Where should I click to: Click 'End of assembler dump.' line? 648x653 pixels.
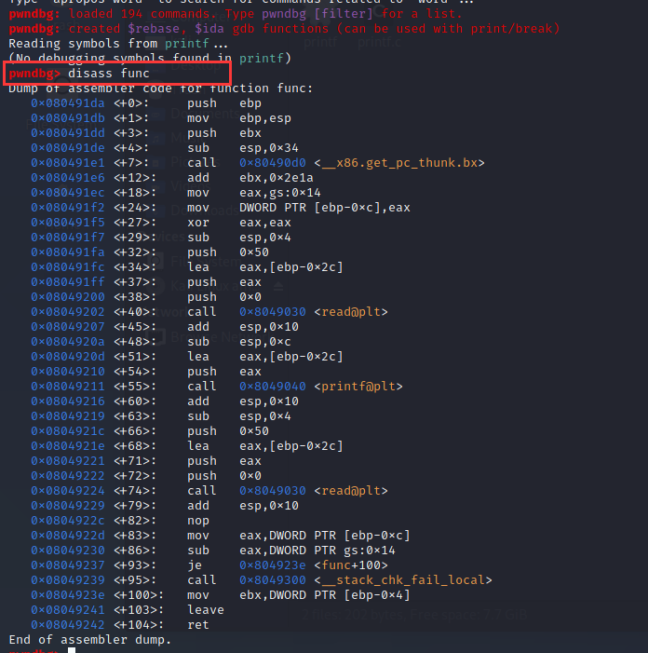(90, 640)
